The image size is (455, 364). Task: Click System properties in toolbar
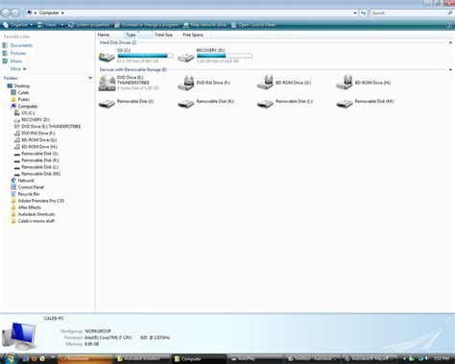click(88, 25)
